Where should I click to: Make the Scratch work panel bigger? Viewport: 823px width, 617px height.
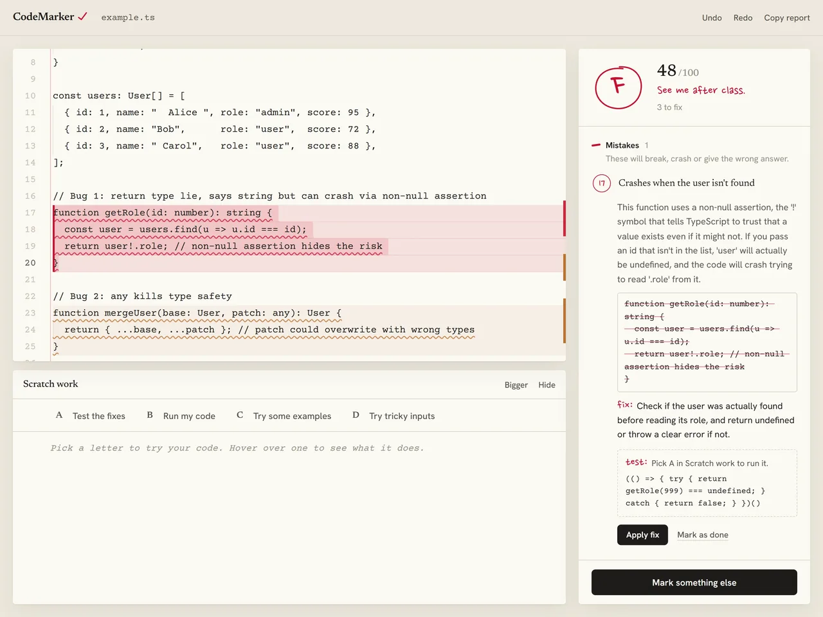pyautogui.click(x=516, y=385)
